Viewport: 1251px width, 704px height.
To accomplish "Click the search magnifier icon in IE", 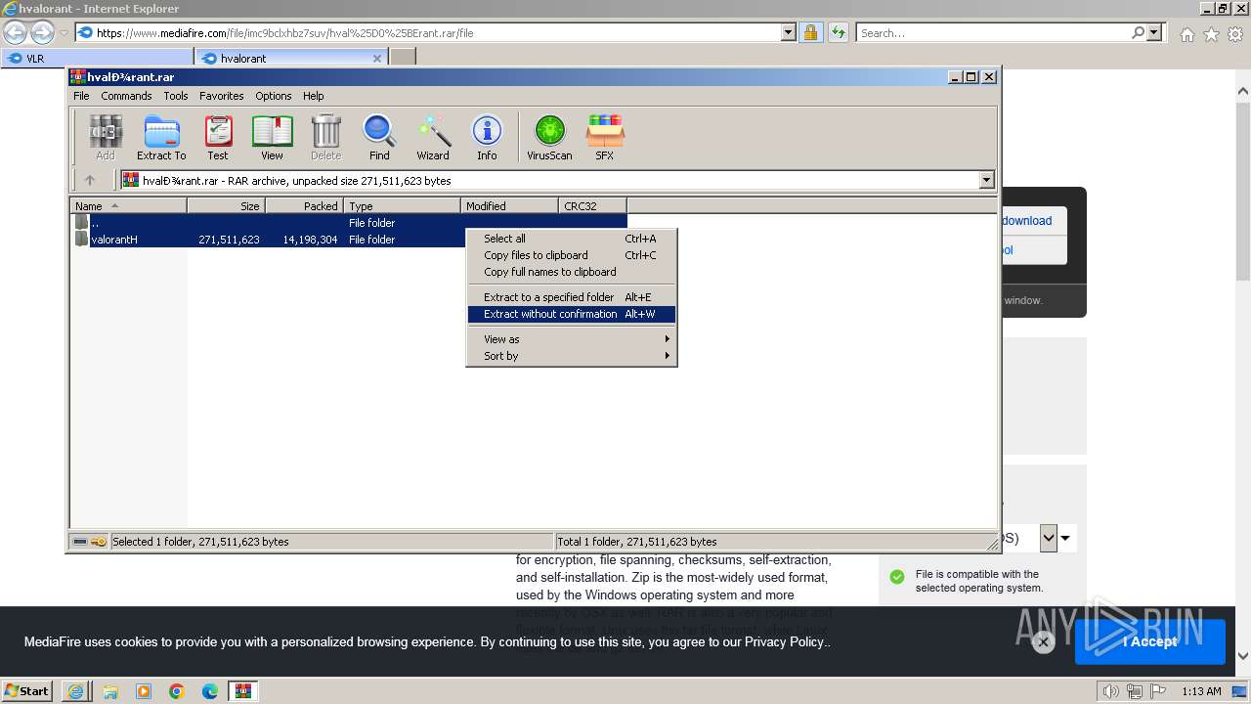I will [1138, 32].
